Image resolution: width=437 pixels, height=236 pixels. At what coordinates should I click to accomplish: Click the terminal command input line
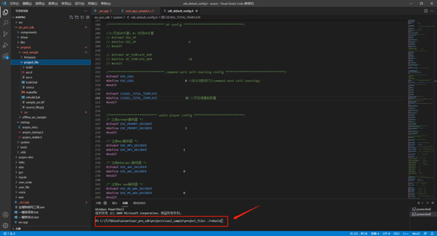pos(161,221)
